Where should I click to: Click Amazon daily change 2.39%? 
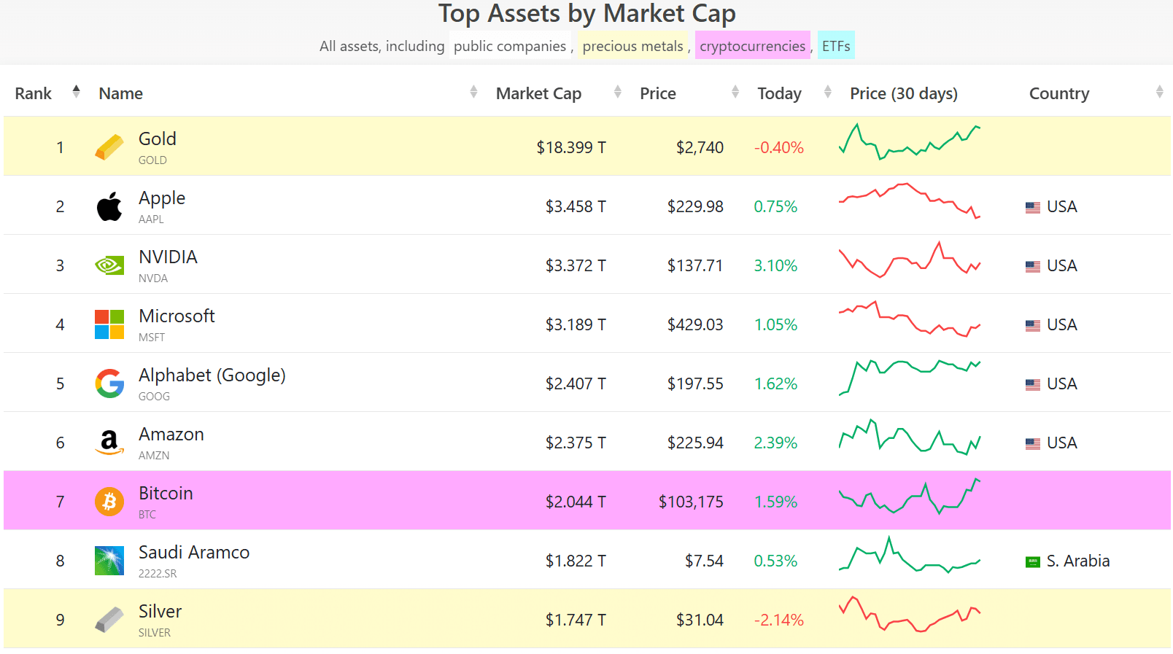775,443
